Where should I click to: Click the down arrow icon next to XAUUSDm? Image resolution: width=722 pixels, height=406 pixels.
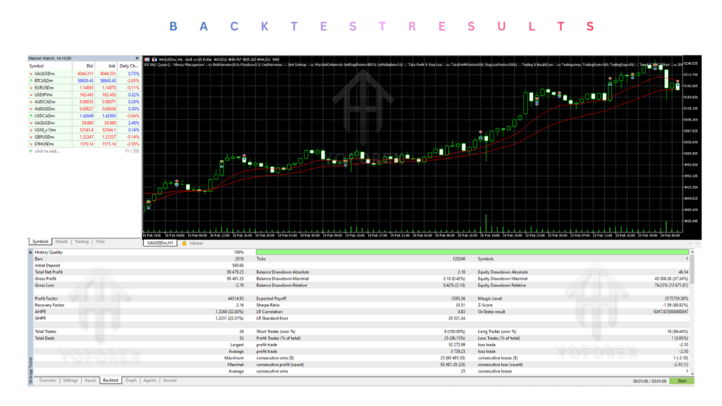31,73
